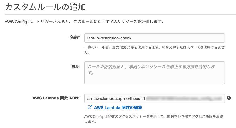The width and height of the screenshot is (236, 128).
Task: Click the arn:aws:lambda:ap-northeast-1 text in ARN field
Action: point(117,98)
